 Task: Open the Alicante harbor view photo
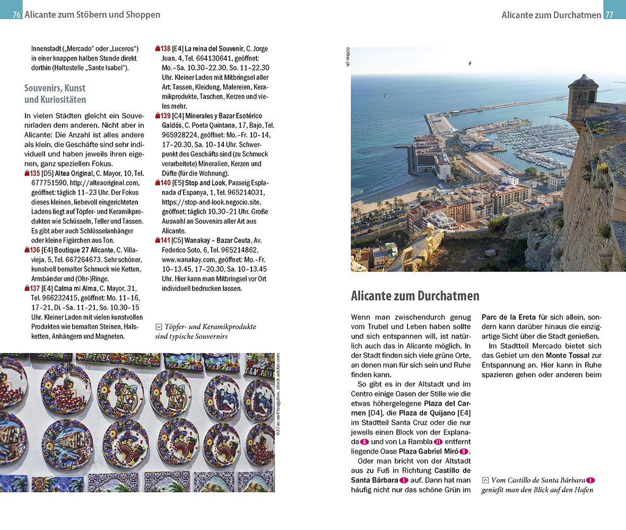point(488,159)
